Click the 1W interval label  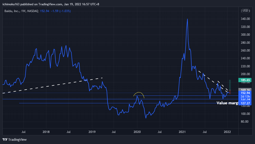coord(23,11)
